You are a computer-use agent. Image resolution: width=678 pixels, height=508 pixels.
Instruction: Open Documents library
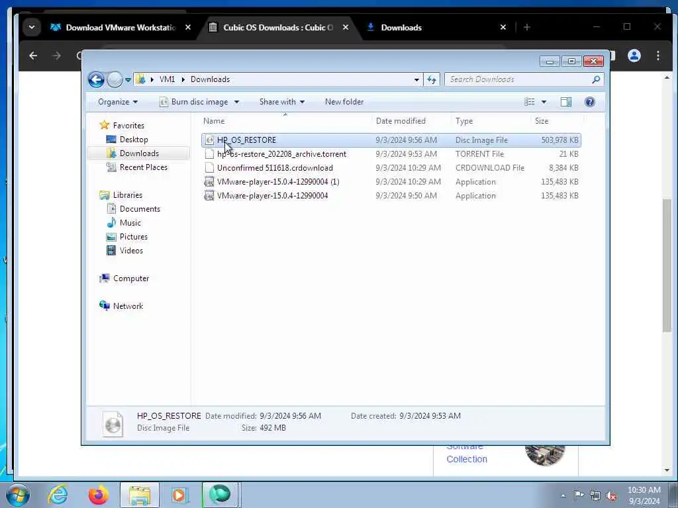(x=140, y=208)
